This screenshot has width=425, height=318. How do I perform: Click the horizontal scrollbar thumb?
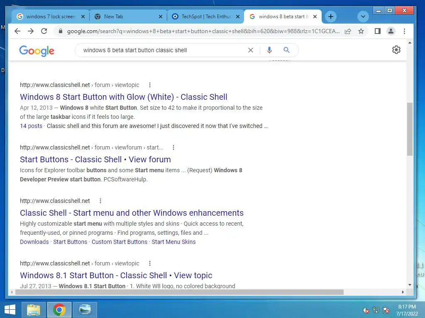(x=179, y=292)
